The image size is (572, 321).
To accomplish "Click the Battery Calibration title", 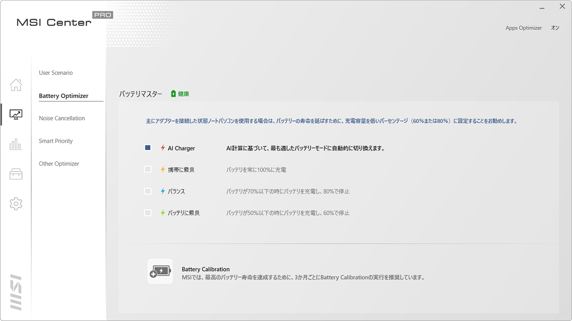I will (206, 269).
